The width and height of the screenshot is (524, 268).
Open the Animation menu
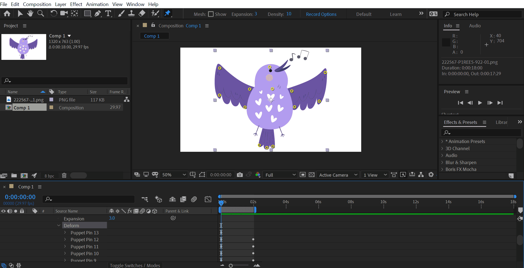(97, 4)
